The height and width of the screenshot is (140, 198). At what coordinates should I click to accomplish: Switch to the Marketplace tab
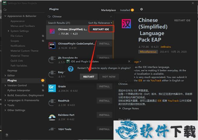click(x=108, y=10)
